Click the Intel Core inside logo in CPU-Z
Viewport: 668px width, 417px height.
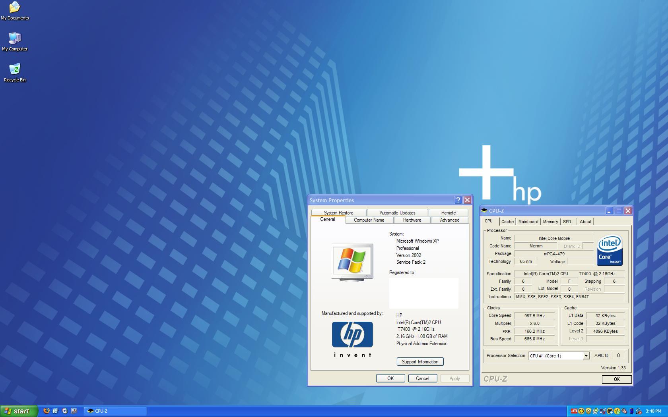(x=610, y=251)
